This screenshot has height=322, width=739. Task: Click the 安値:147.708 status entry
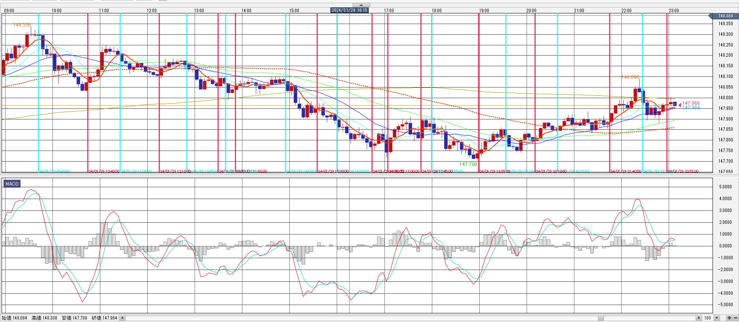[x=75, y=318]
